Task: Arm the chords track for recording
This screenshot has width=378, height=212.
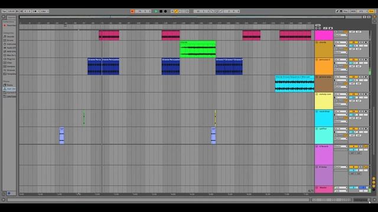Action: (x=366, y=42)
